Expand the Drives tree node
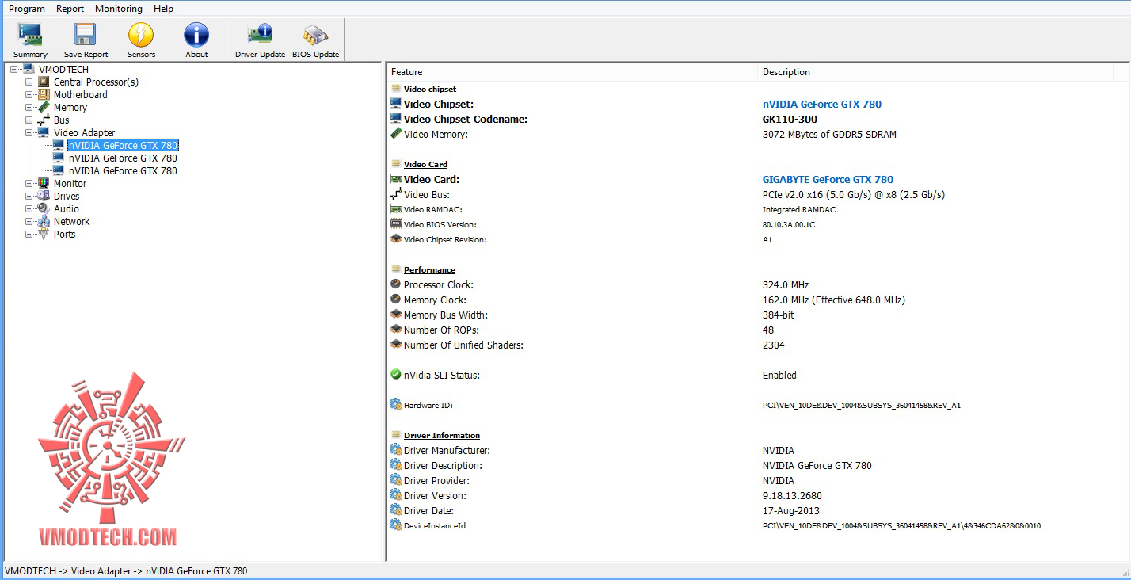 (x=29, y=197)
